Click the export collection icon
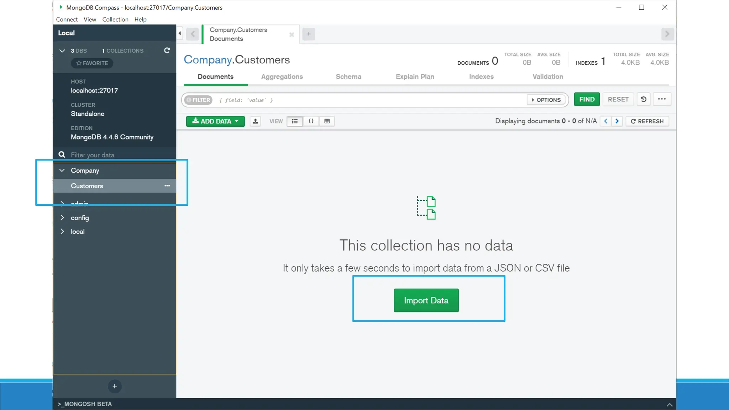 tap(255, 121)
